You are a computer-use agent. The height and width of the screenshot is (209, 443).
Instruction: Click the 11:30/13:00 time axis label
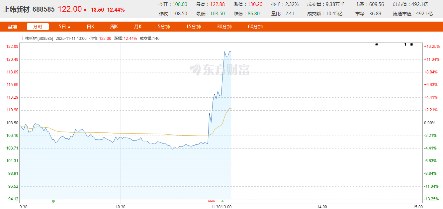pos(221,207)
